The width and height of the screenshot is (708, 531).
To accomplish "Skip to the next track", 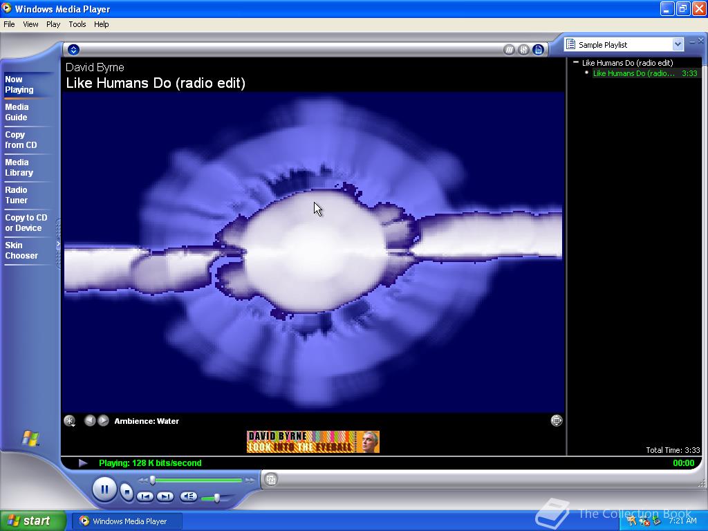I will [x=165, y=496].
